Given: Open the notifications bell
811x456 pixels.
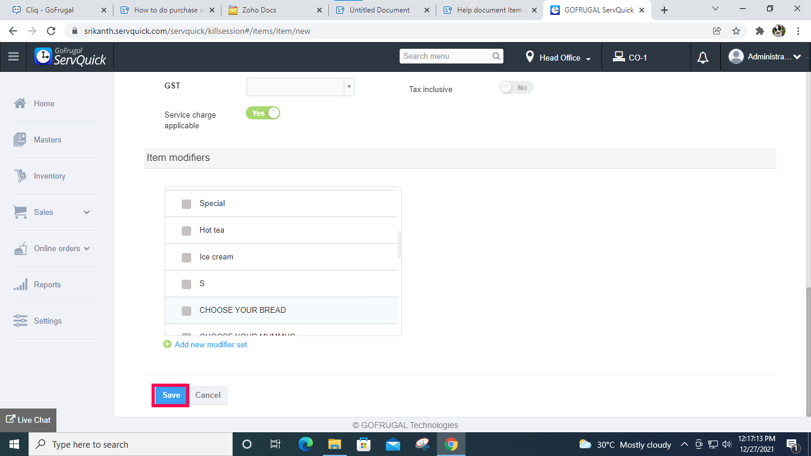Looking at the screenshot, I should (703, 58).
